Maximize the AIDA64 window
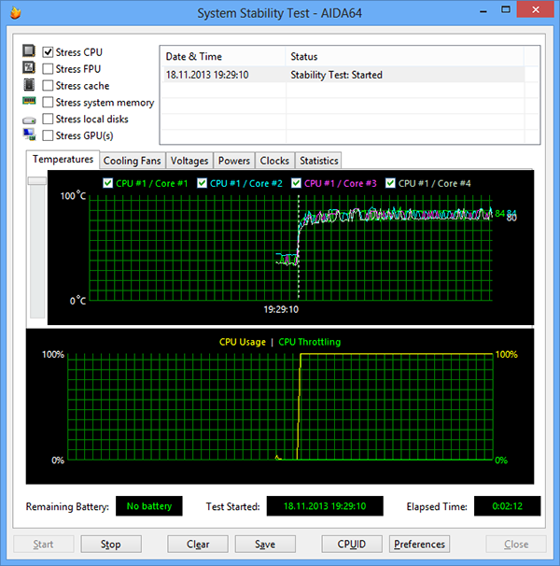 pyautogui.click(x=506, y=10)
